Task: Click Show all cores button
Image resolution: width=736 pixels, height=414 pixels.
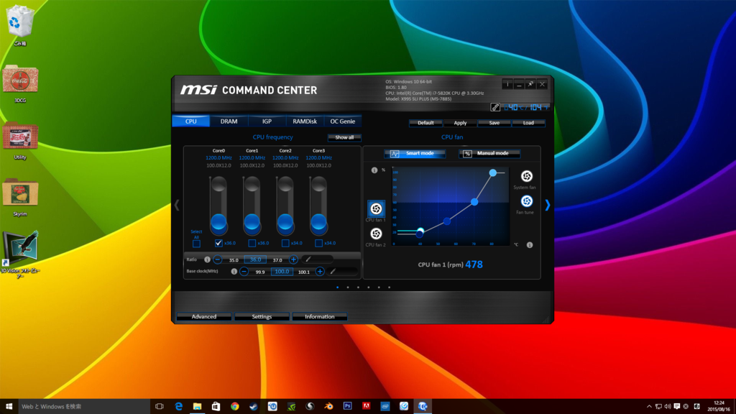Action: [344, 137]
